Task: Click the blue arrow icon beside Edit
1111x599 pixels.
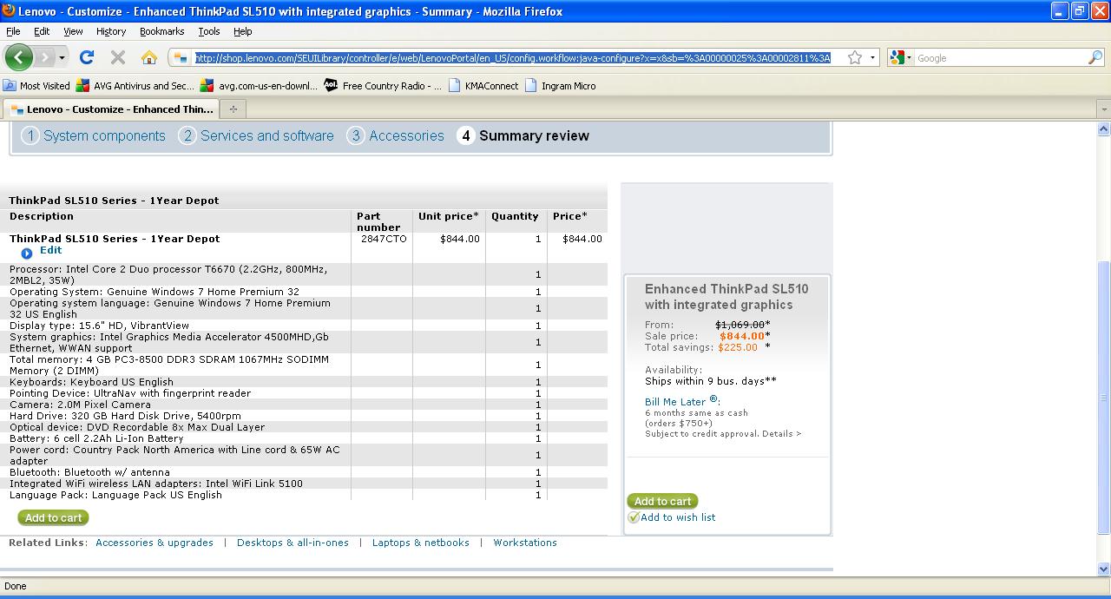Action: pos(27,253)
